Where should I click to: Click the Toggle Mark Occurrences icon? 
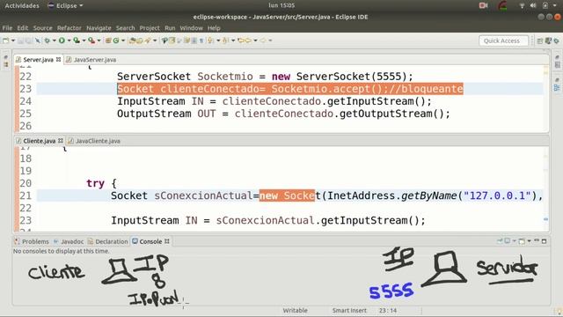[172, 41]
